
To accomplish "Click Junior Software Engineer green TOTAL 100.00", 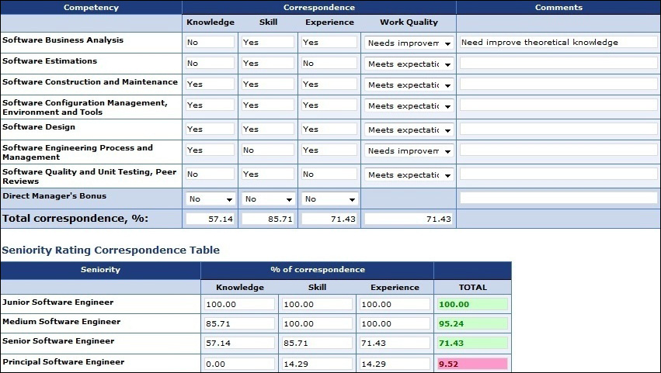I will pyautogui.click(x=472, y=304).
